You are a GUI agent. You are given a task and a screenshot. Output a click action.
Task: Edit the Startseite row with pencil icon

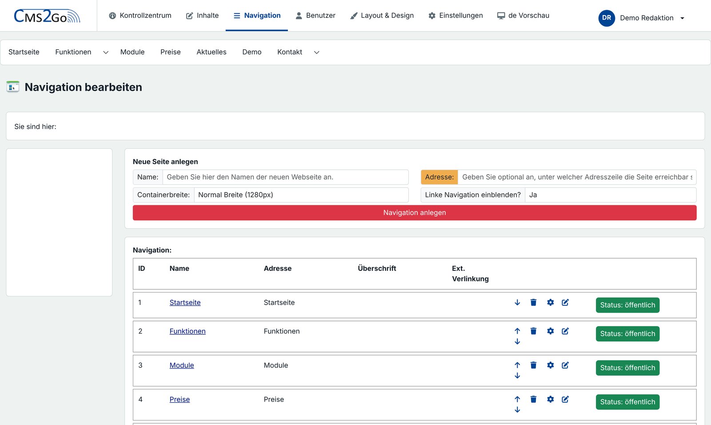565,302
